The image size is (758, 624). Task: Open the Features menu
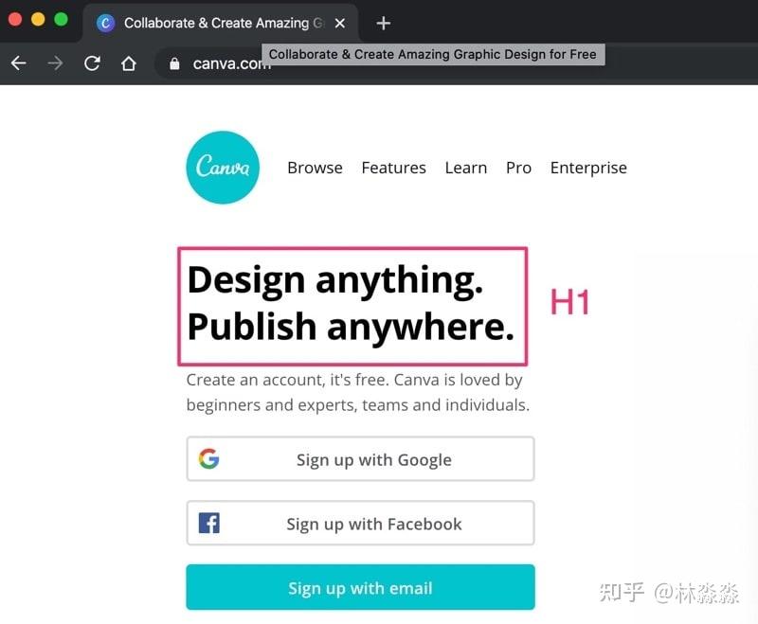(393, 168)
